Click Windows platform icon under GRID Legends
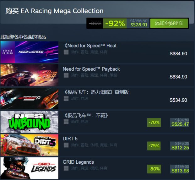195x180 pixels. coord(66,168)
